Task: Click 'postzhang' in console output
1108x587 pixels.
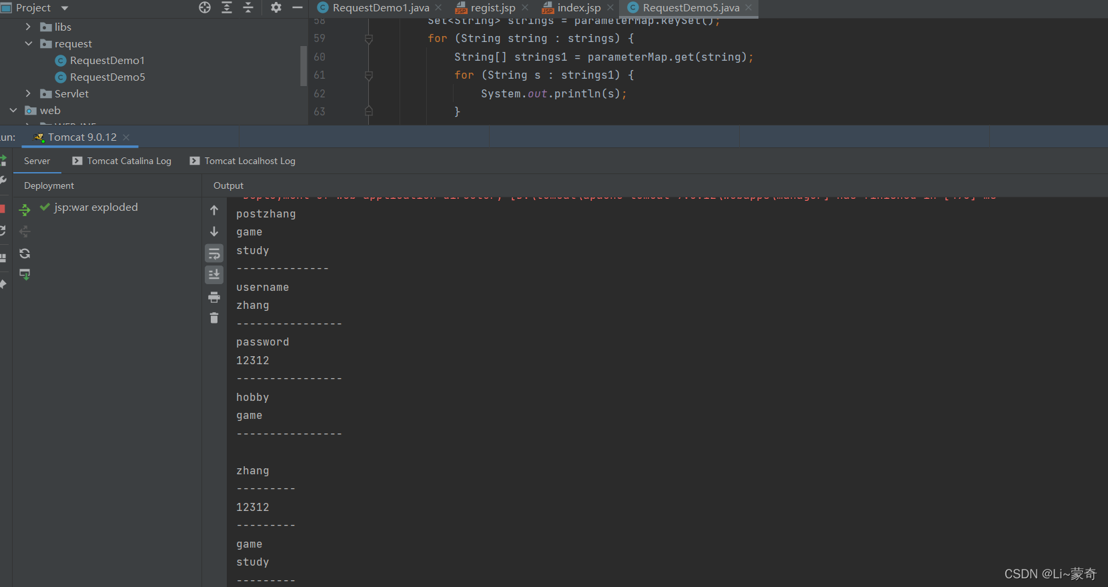Action: tap(265, 214)
